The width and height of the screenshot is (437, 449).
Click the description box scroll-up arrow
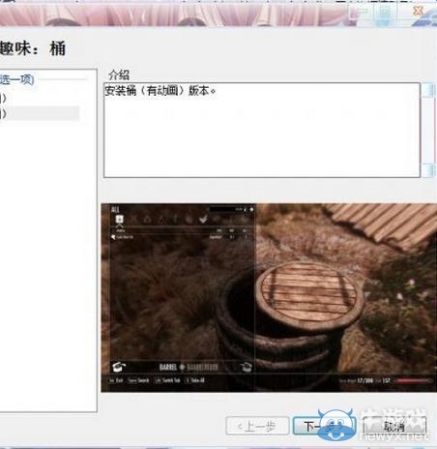pos(428,90)
